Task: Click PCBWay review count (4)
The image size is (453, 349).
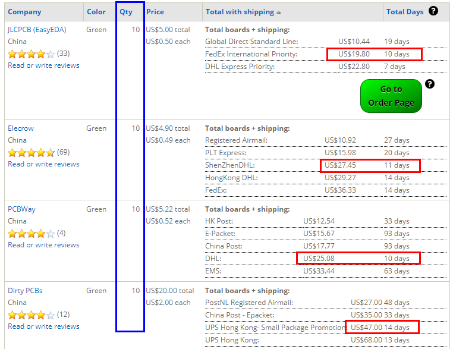Action: (61, 233)
